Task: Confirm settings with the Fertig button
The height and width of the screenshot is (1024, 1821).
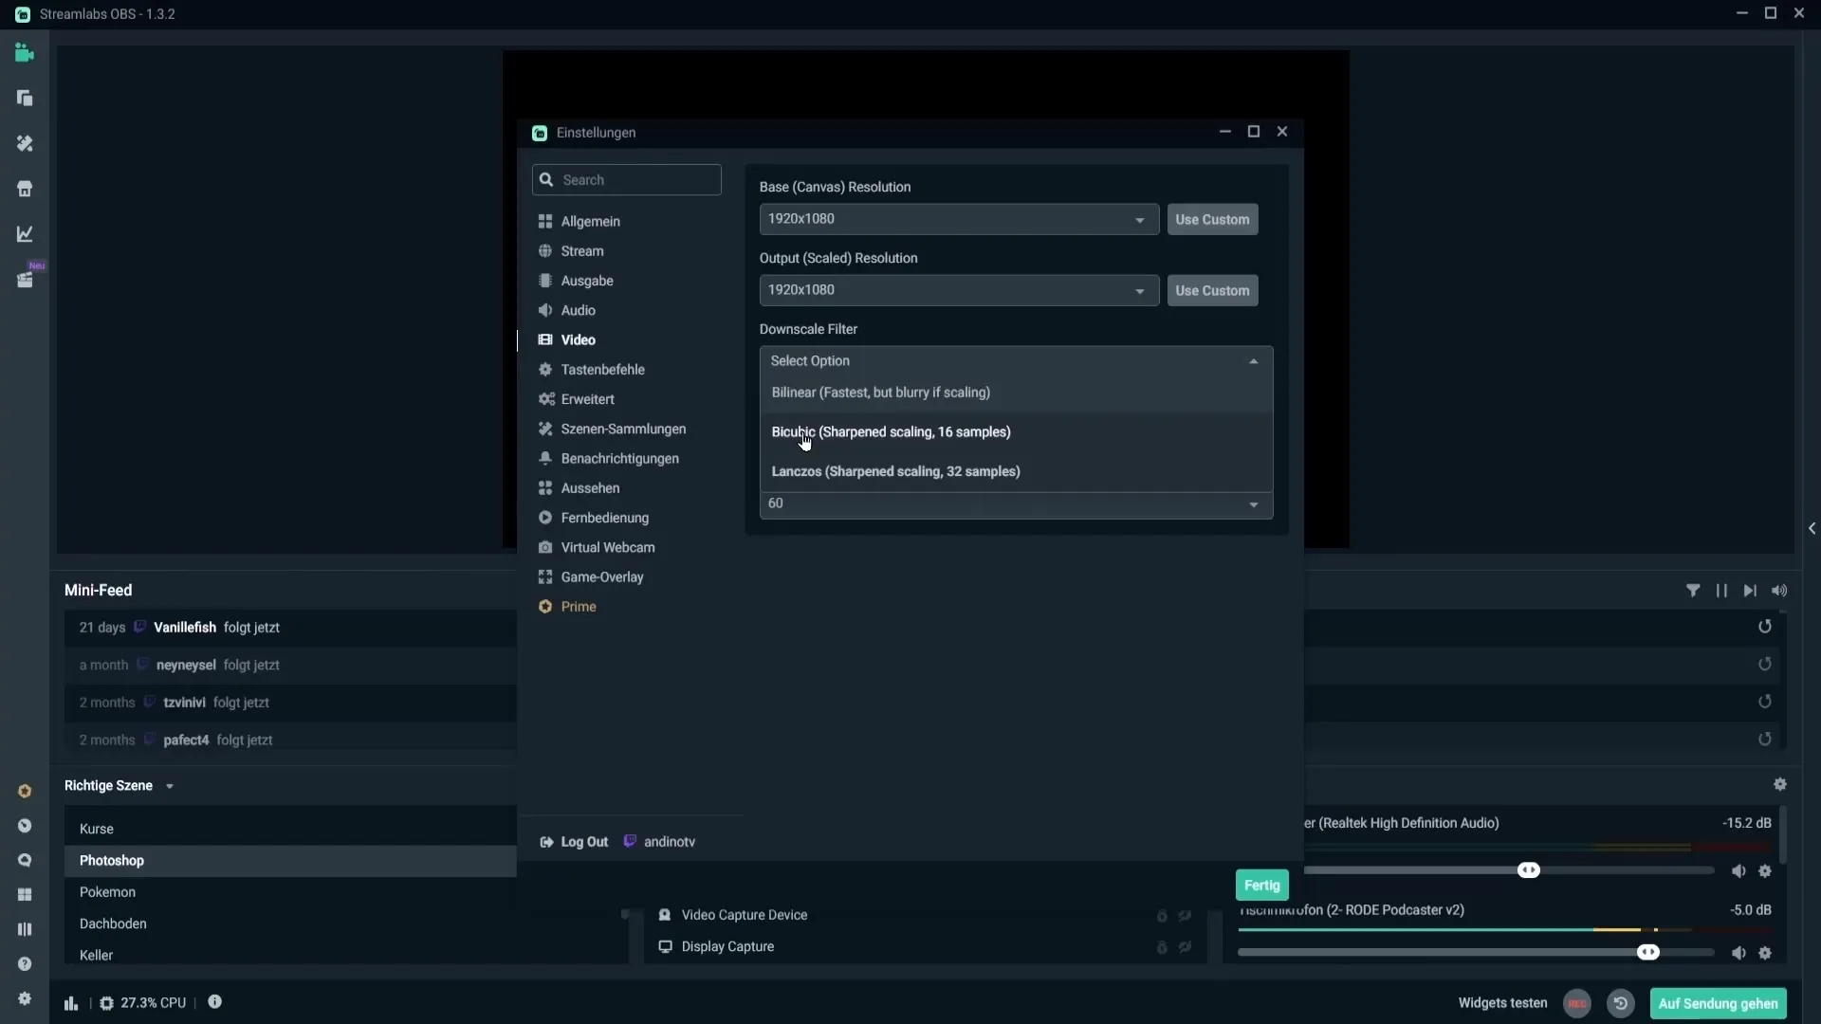Action: 1261,885
